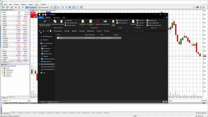Zoom out on the MetaTrader chart
This screenshot has width=208, height=117.
[66, 7]
